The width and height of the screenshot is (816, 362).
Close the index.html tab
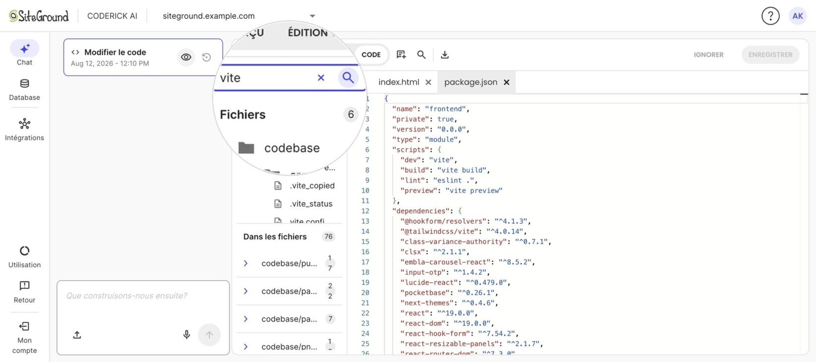tap(428, 82)
